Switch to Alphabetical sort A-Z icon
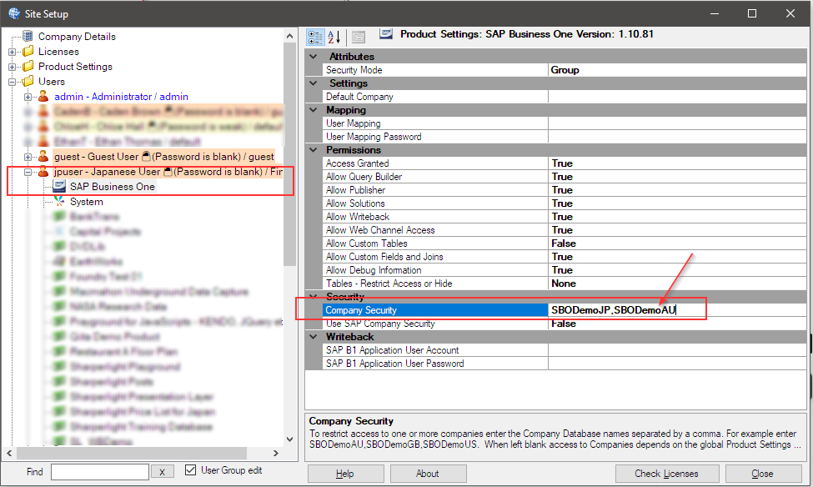Screen dimensions: 813x487 (334, 37)
